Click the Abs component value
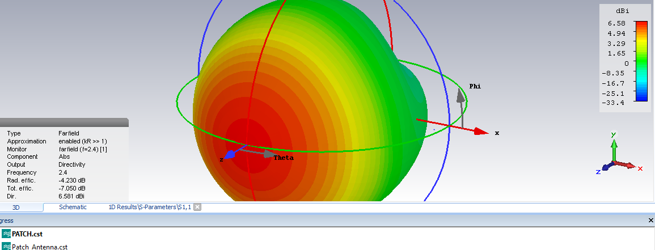655x250 pixels. [64, 156]
